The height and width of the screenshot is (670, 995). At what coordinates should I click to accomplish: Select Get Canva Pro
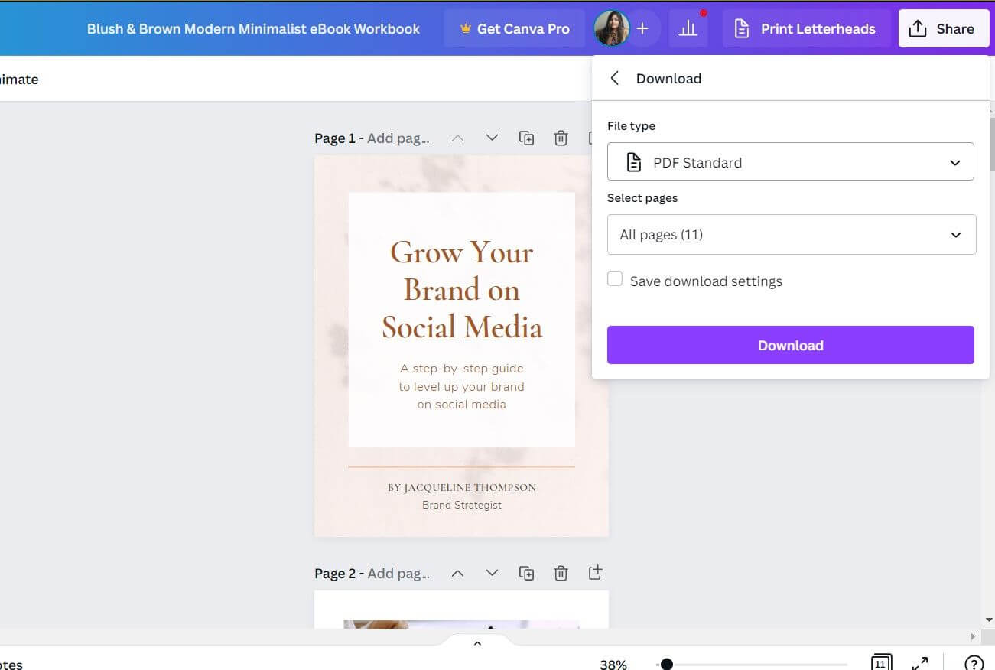point(514,28)
